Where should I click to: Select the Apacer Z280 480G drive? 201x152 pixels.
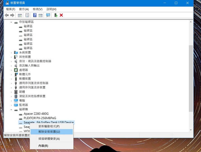coord(36,114)
